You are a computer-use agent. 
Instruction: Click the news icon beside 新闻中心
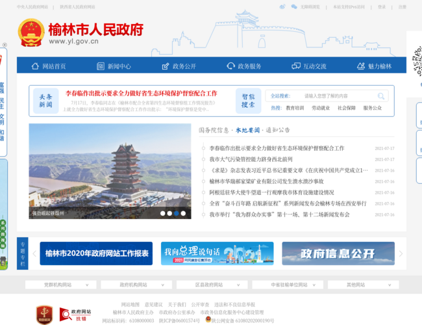(101, 66)
